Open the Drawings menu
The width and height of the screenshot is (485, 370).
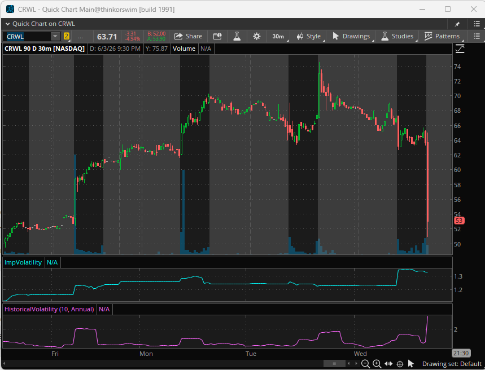click(x=351, y=37)
